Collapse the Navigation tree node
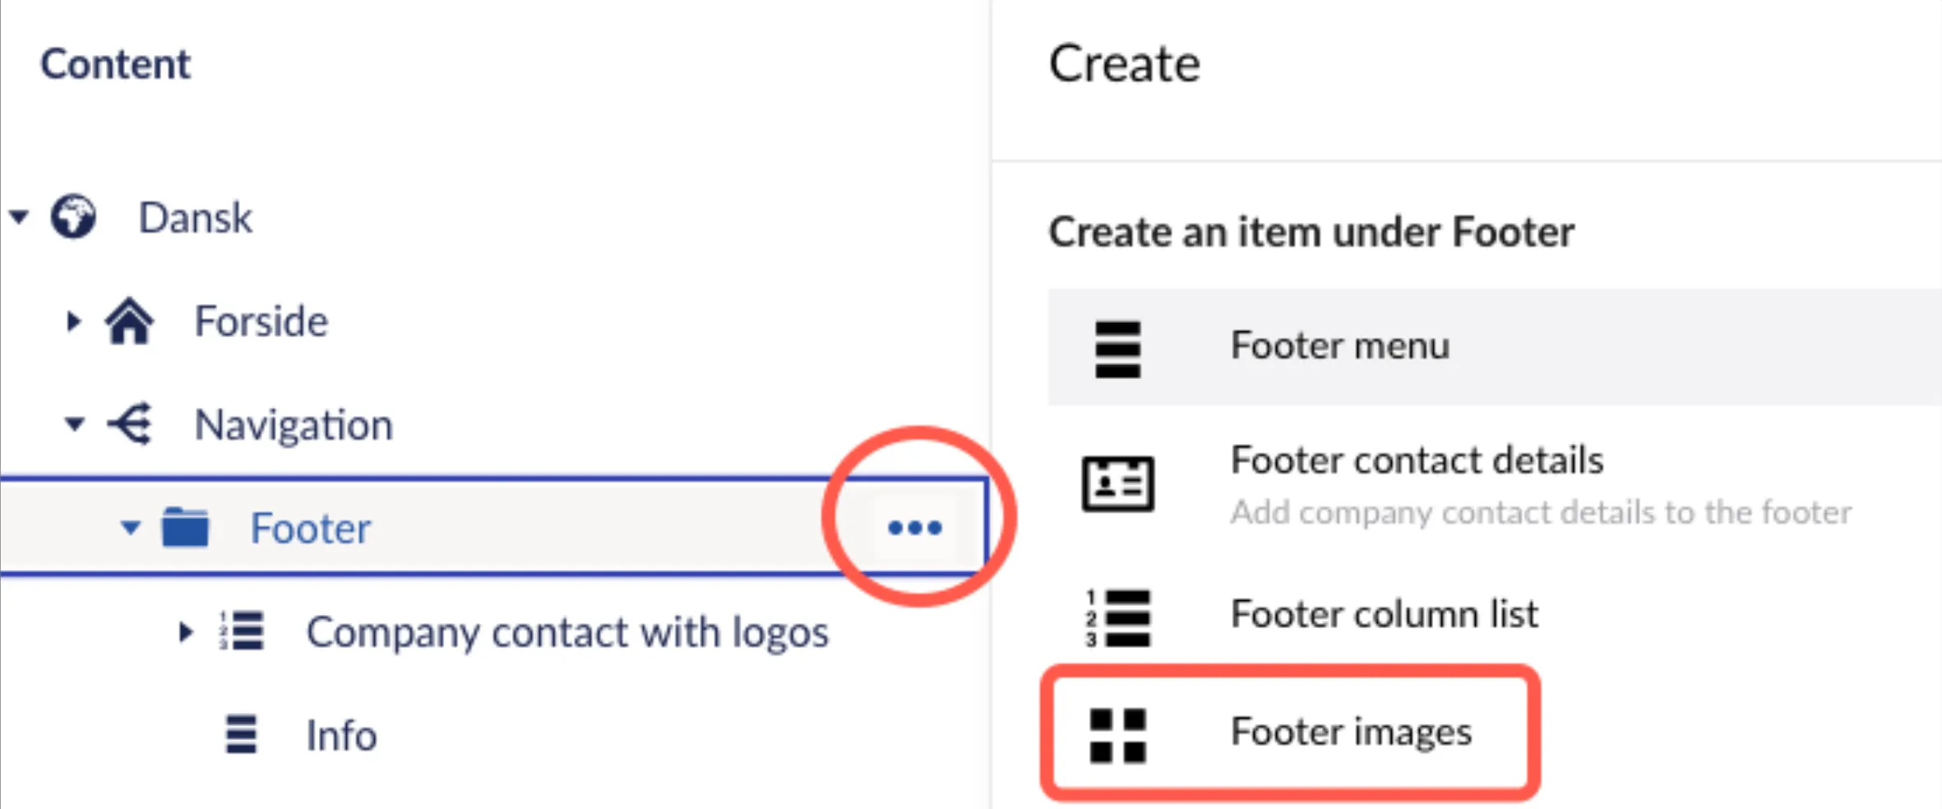Screen dimensions: 1942x809 (74, 424)
